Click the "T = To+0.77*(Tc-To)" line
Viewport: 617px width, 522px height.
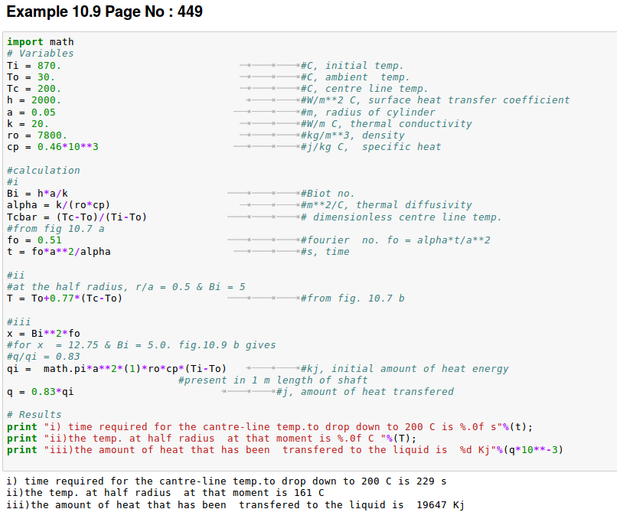tap(64, 299)
